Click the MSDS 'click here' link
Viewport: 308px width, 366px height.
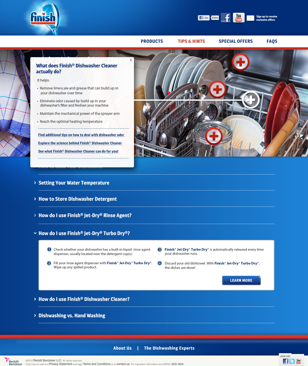tap(177, 364)
